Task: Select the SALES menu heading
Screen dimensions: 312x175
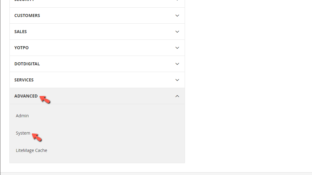Action: pyautogui.click(x=20, y=32)
